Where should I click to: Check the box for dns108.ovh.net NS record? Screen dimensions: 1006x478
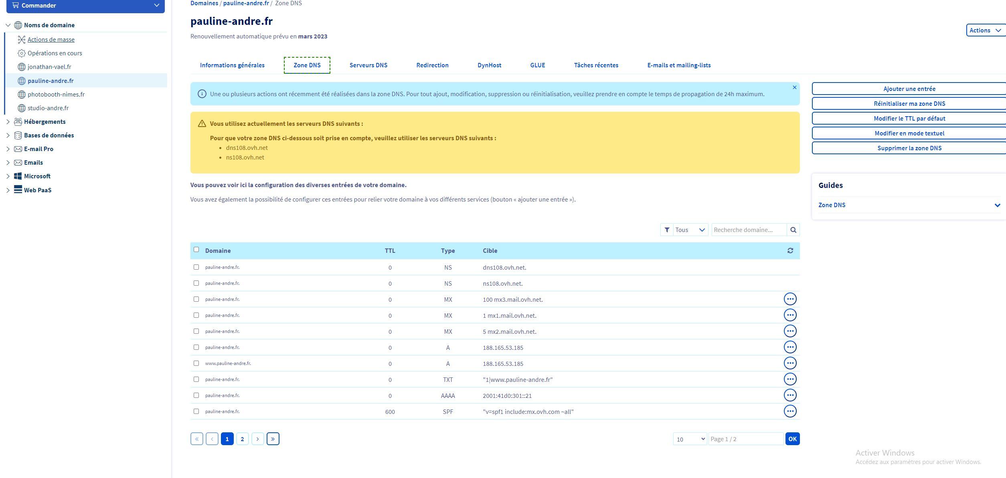click(x=196, y=267)
